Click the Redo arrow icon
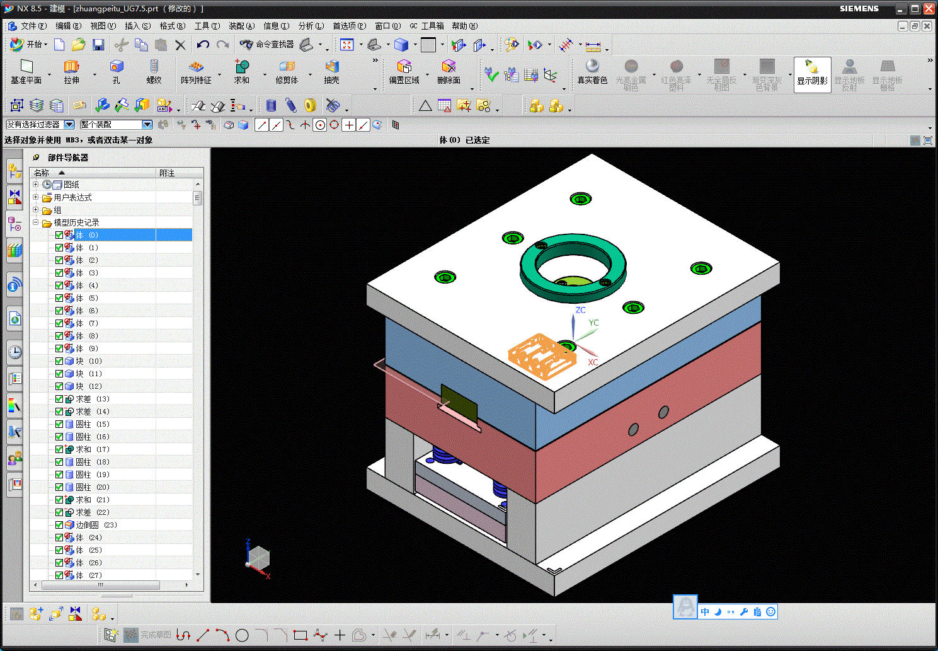 click(222, 44)
